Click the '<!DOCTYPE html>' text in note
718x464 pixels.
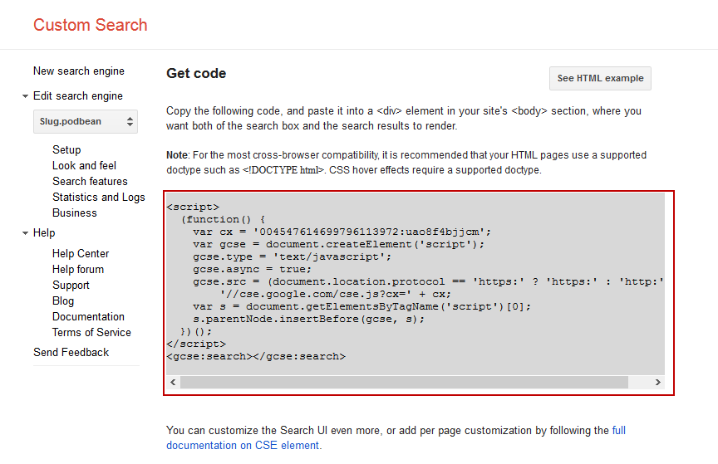coord(283,170)
